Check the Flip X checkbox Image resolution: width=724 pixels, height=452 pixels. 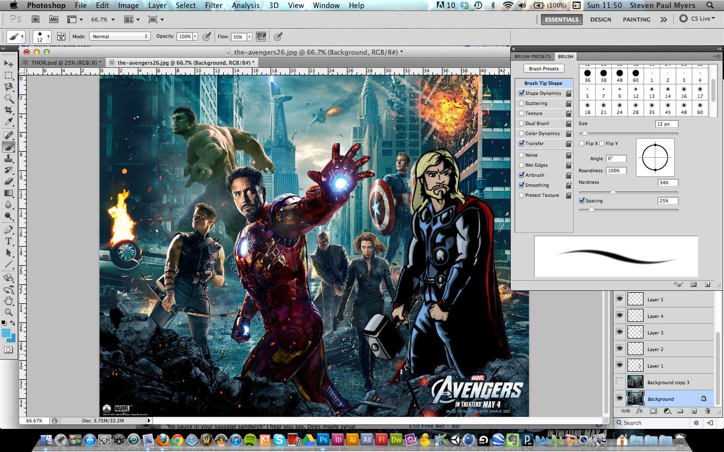(x=582, y=144)
